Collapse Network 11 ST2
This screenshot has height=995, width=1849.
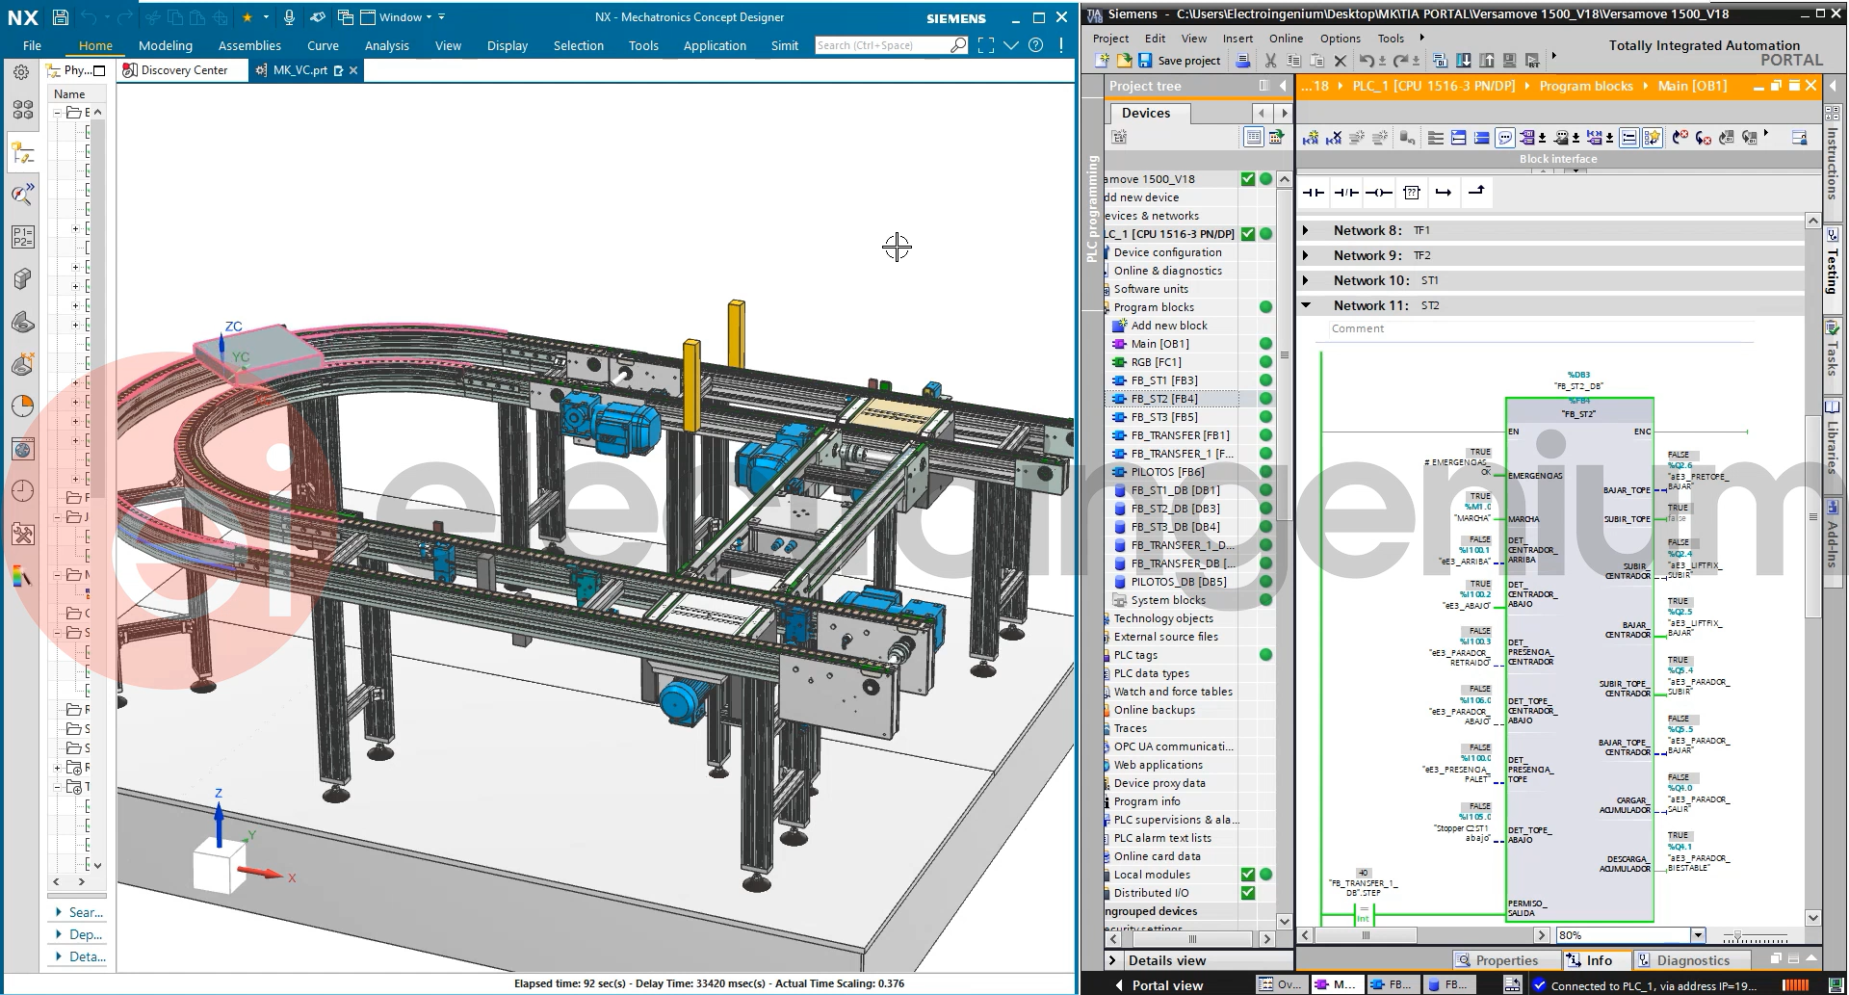1306,305
